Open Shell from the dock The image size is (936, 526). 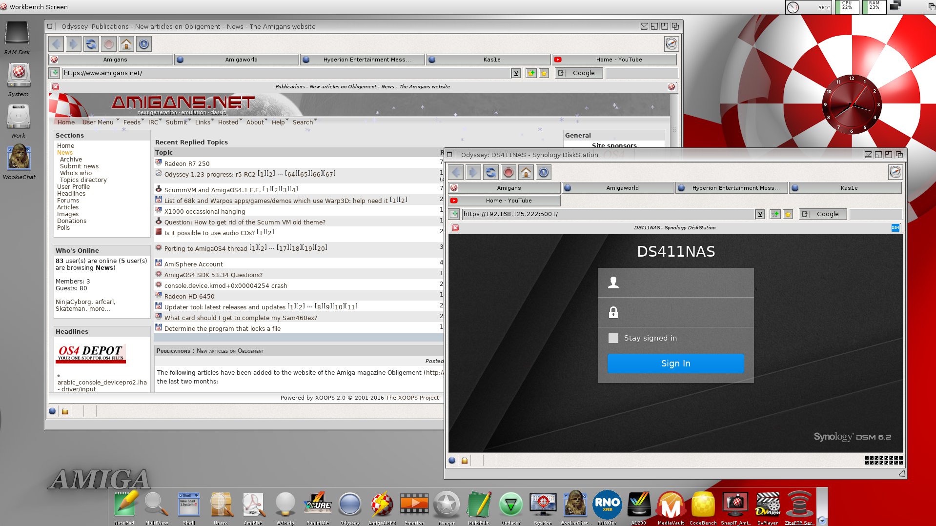188,505
